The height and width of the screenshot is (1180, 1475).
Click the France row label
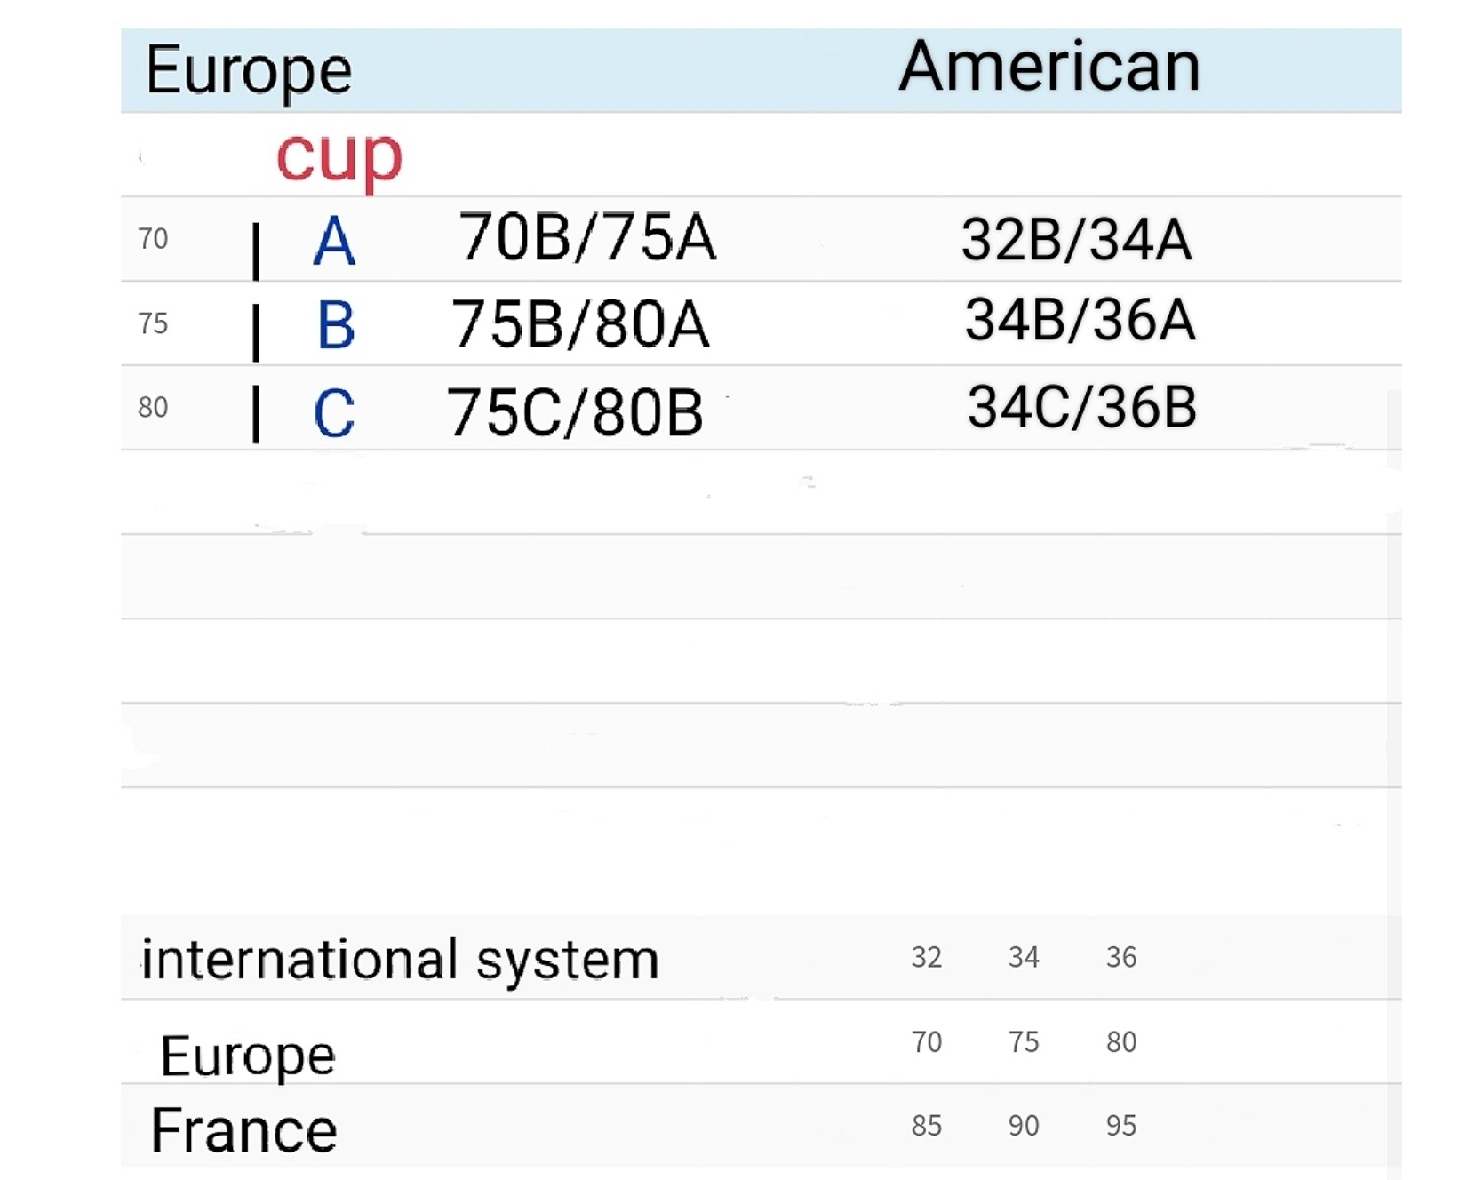pos(243,1130)
